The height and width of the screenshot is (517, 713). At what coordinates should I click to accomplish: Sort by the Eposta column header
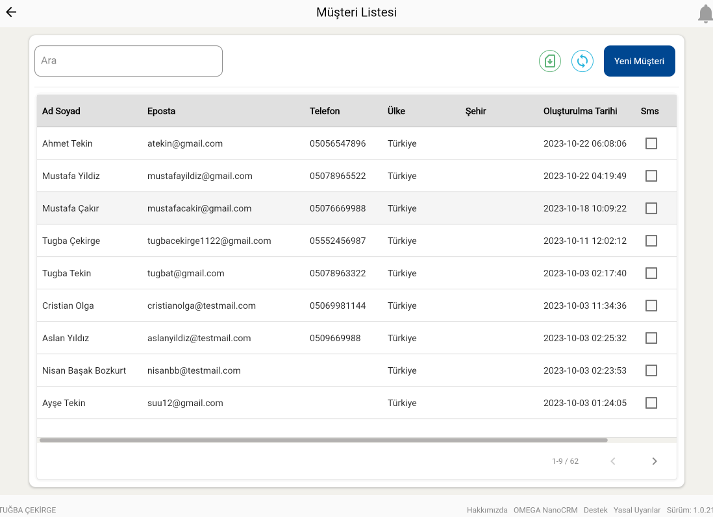coord(161,111)
